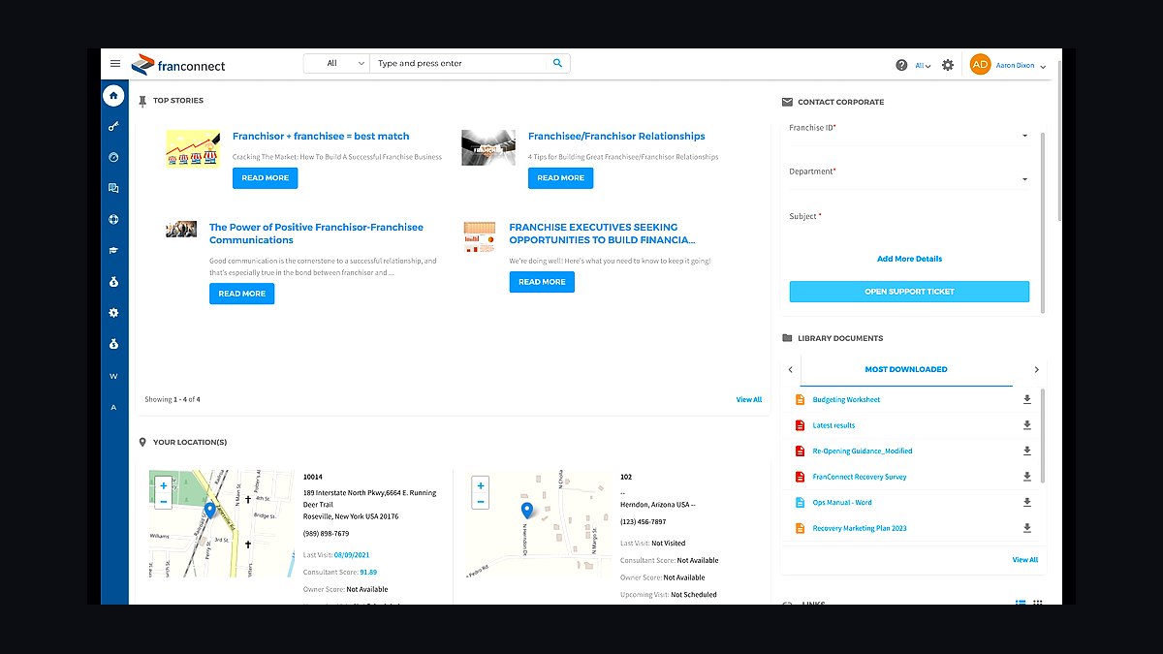Focus the search box Type and press enter

click(x=460, y=63)
